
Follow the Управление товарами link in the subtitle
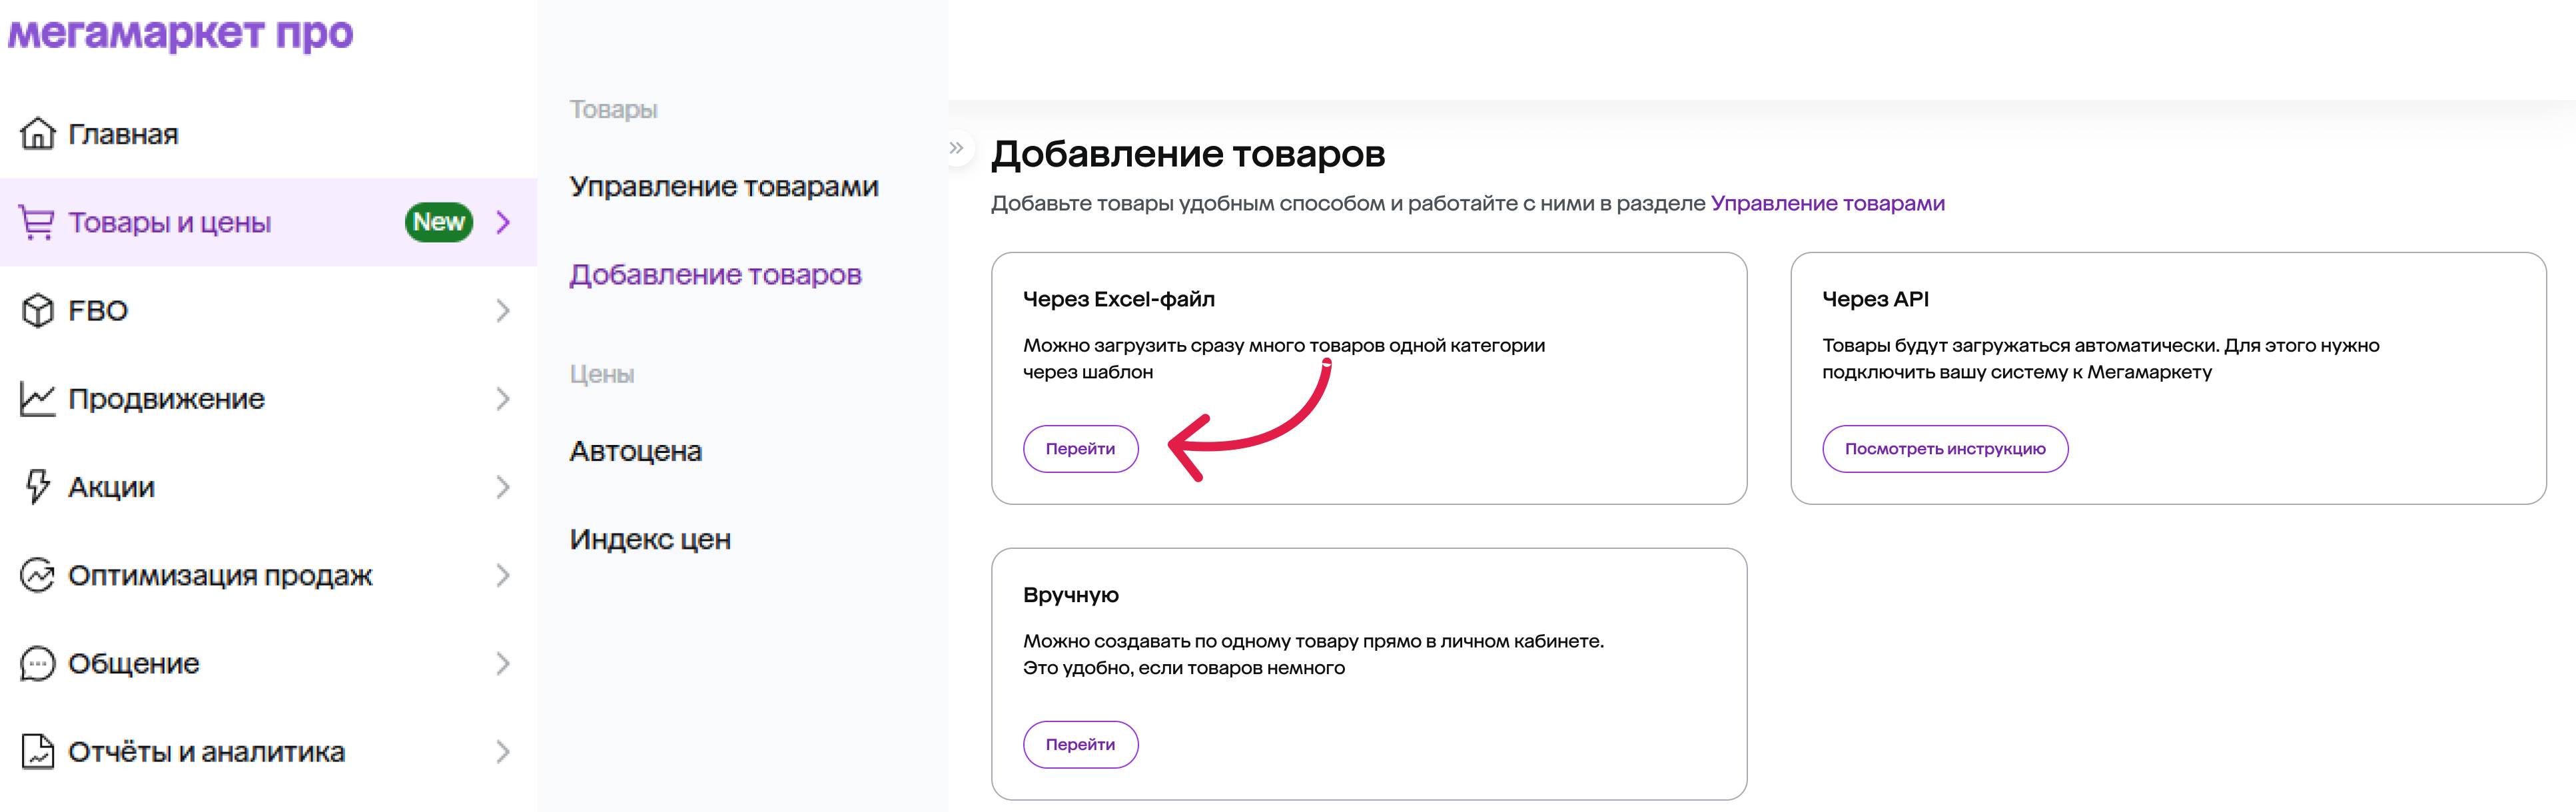pyautogui.click(x=1827, y=203)
